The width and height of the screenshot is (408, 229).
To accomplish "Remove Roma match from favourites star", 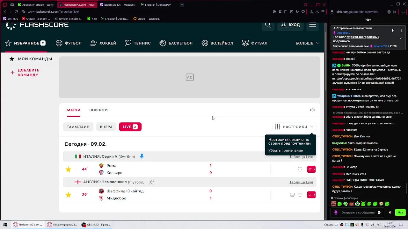I will pyautogui.click(x=68, y=169).
